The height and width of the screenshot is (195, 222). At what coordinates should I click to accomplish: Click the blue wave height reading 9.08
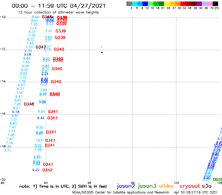[28, 55]
